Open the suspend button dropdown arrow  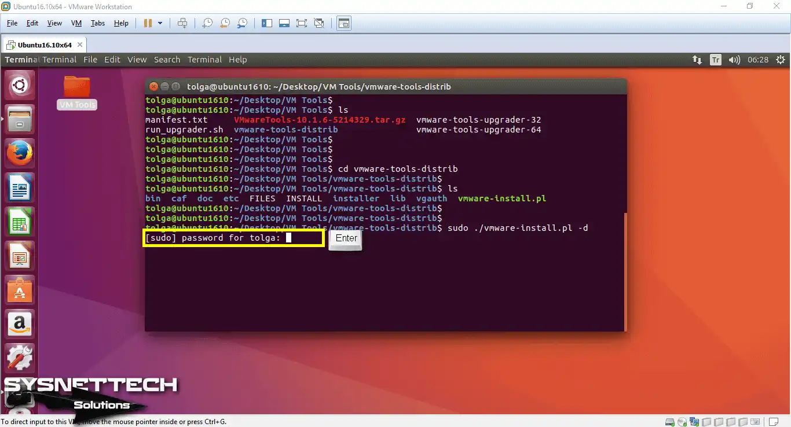(161, 23)
